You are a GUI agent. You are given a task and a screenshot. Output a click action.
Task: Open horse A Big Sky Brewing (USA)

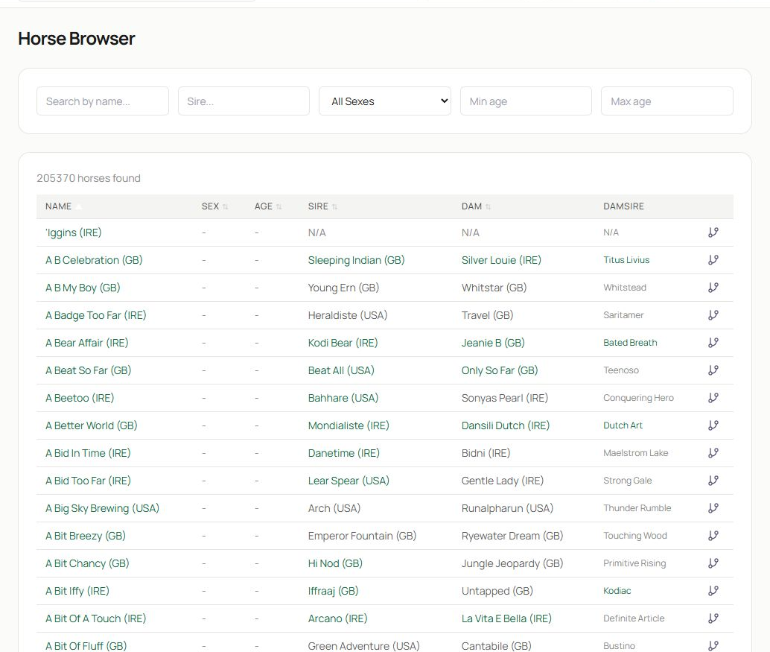click(102, 507)
